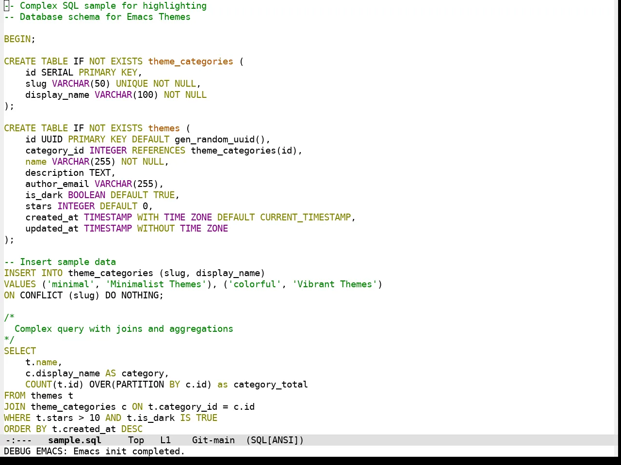Click the ORDER BY keyword

[x=25, y=429]
